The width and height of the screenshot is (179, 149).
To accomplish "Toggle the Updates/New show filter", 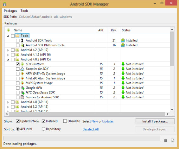I will (18, 121).
